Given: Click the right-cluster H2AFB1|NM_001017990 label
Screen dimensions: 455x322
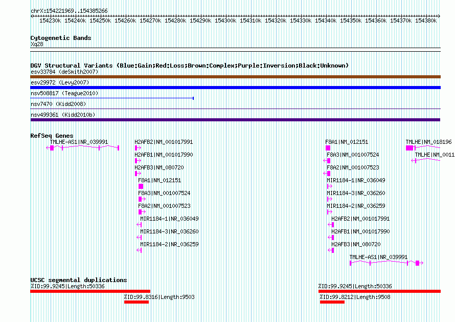Looking at the screenshot, I should [360, 231].
